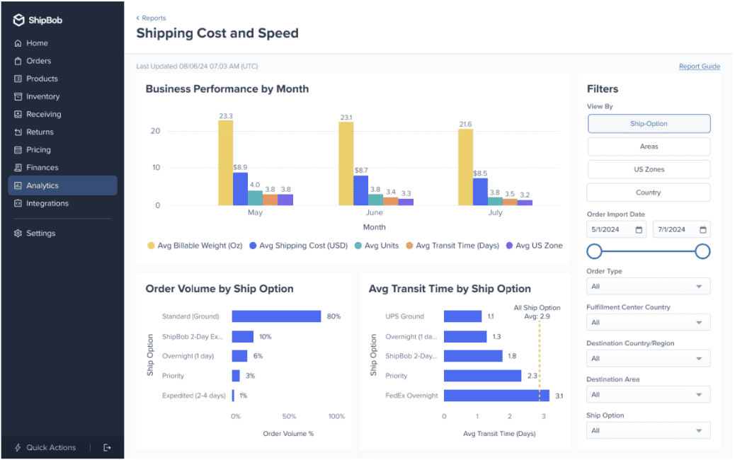Go back using the Reports breadcrumb link
This screenshot has height=460, width=735.
(x=151, y=18)
